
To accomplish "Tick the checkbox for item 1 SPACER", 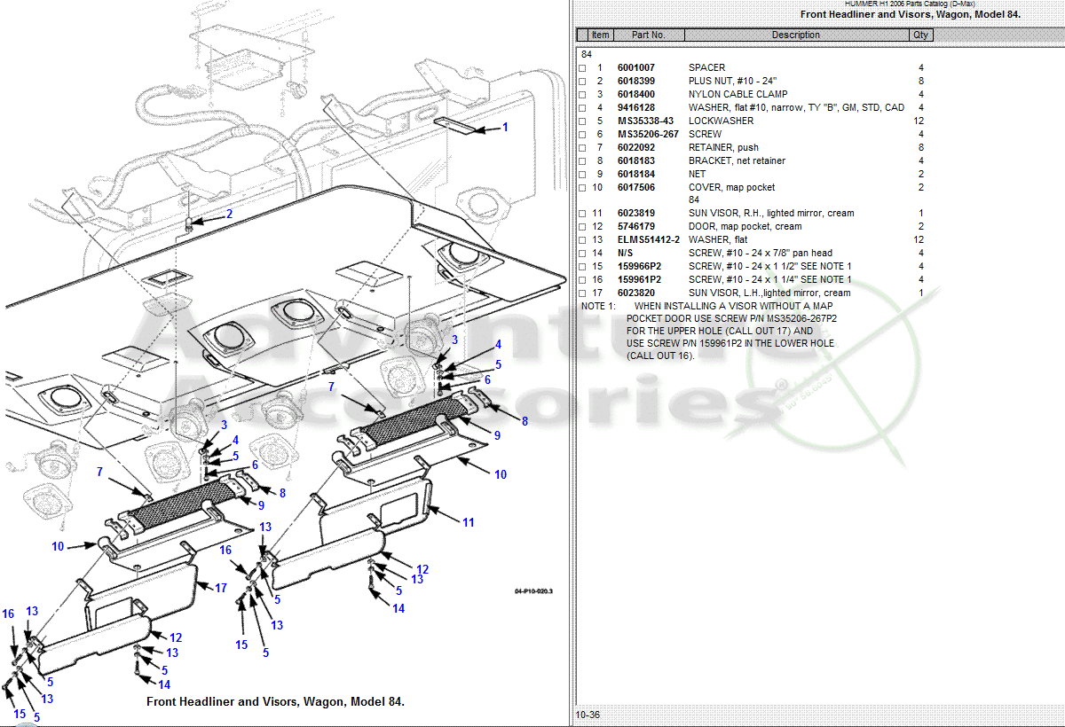I will [582, 68].
